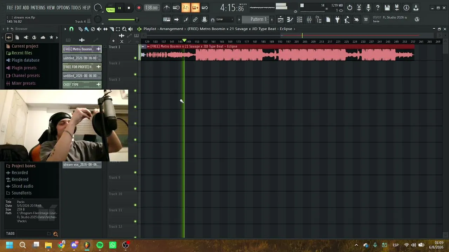Mute Track 2 using its green LED
Image resolution: width=449 pixels, height=252 pixels.
tap(135, 74)
